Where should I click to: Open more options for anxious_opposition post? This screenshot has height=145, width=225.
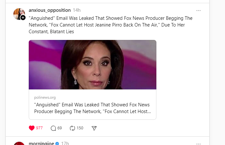[x=199, y=11]
